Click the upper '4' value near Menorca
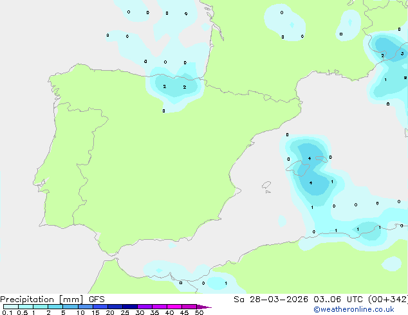Screen dimensions: 408x315 (310, 158)
